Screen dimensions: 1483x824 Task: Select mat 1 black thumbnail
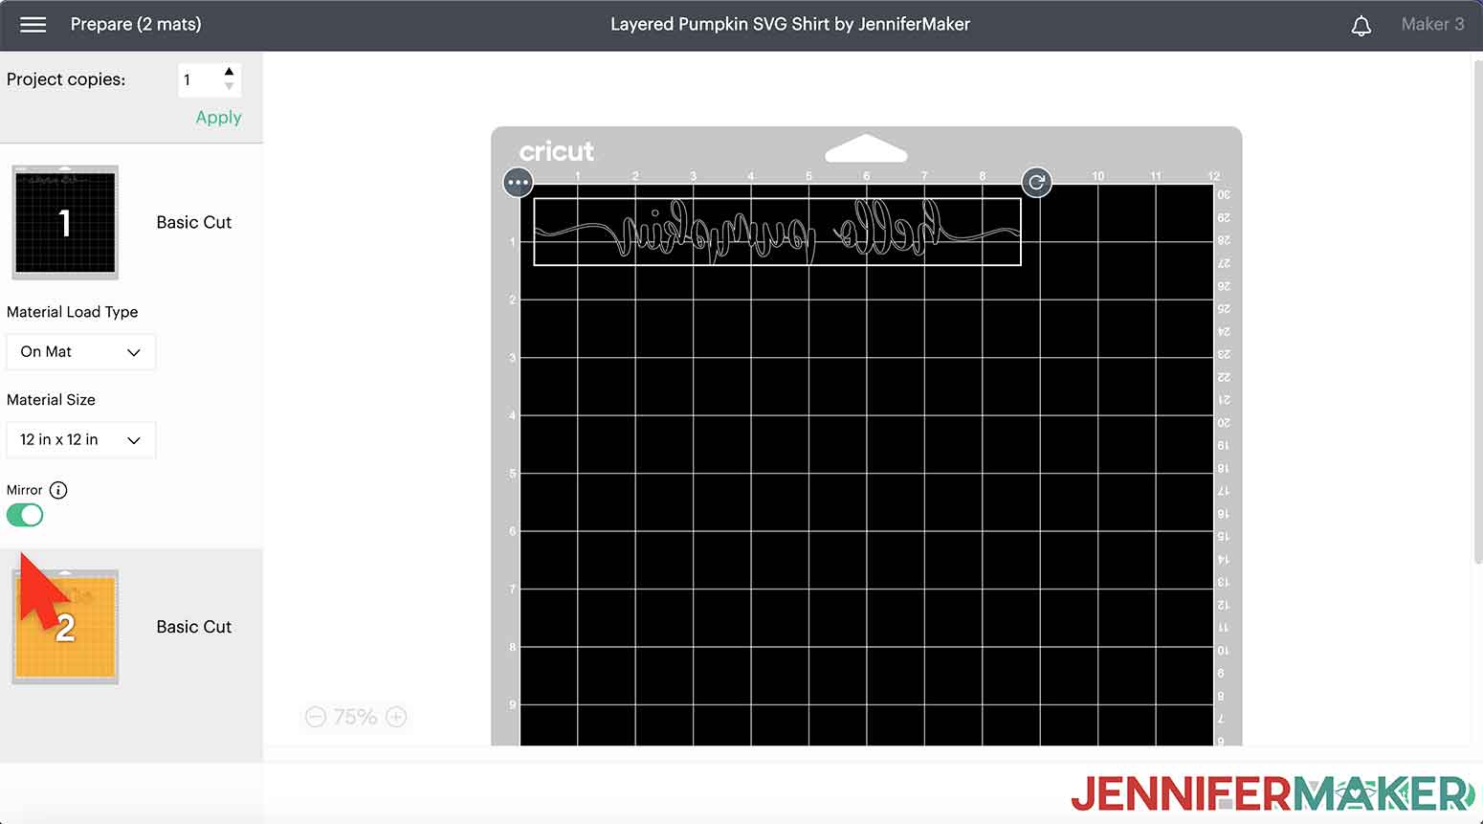[65, 222]
